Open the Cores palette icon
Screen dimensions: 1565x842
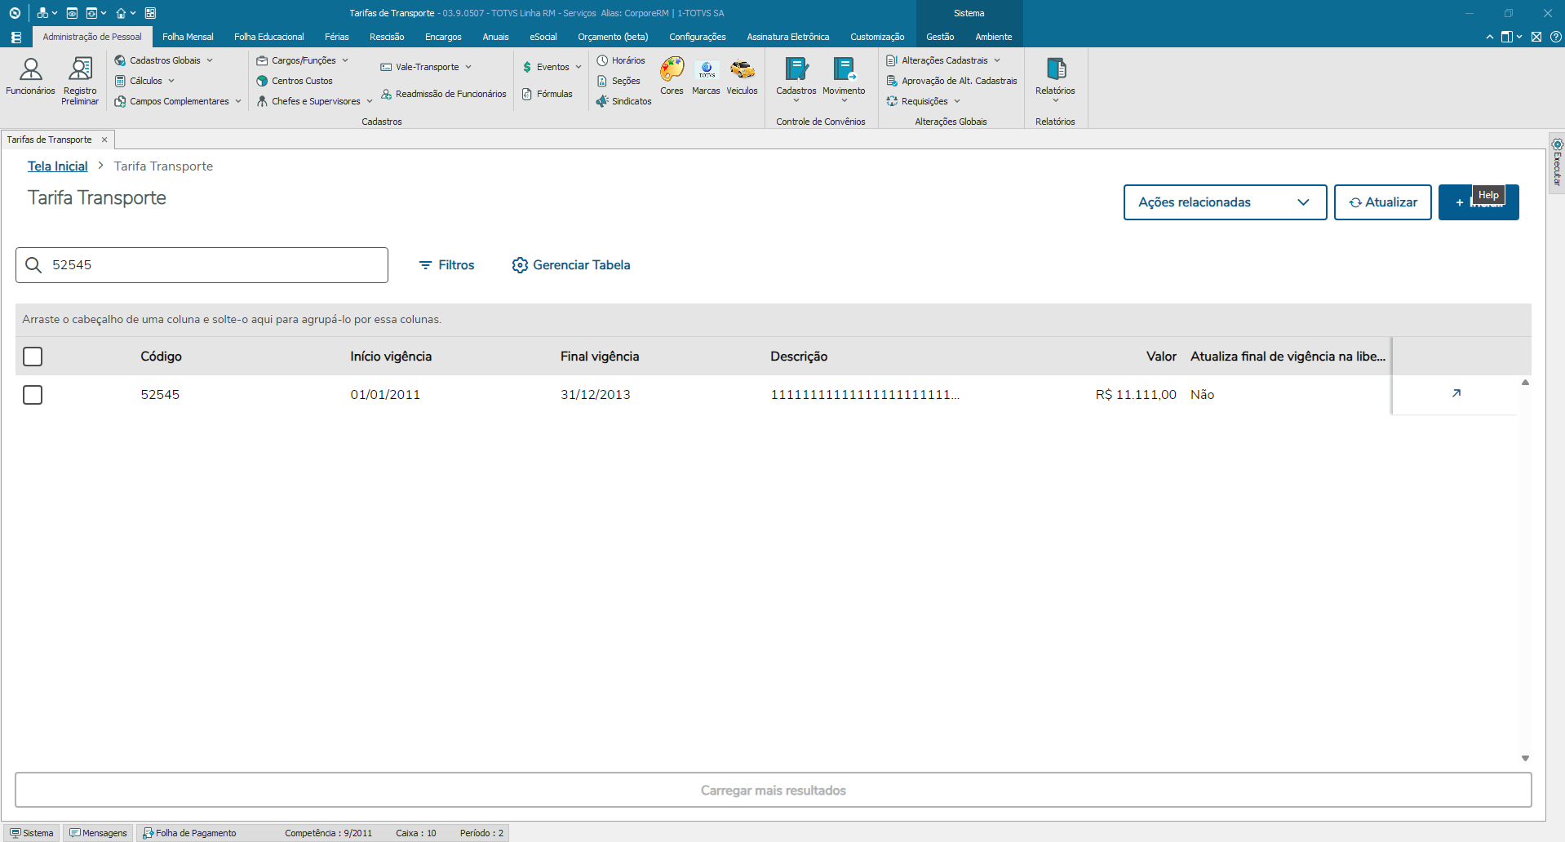click(x=672, y=77)
